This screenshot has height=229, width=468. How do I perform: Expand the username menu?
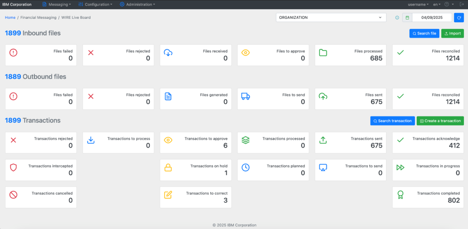[418, 5]
